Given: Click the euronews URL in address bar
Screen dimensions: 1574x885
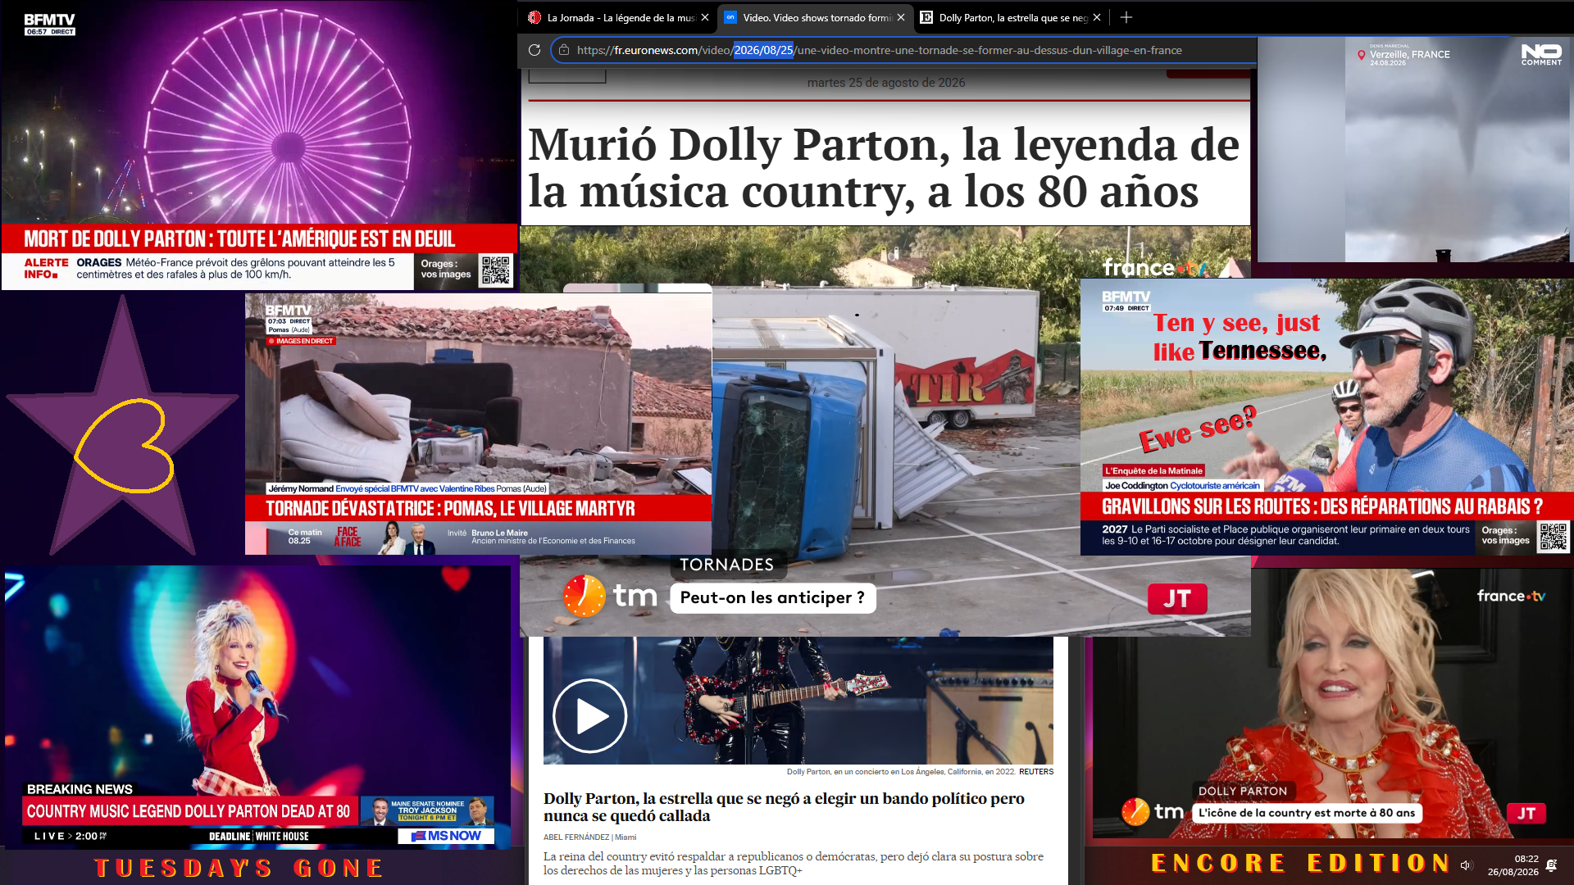Looking at the screenshot, I should coord(879,50).
